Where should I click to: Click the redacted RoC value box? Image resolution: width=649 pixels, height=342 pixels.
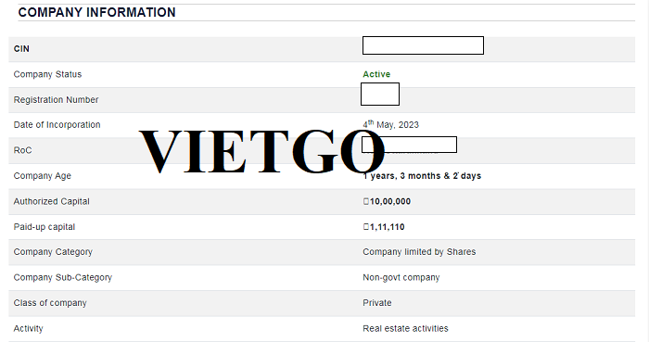[410, 145]
